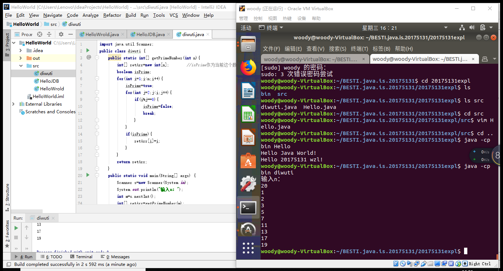
Task: Open the Terminal tool window button
Action: (81, 257)
